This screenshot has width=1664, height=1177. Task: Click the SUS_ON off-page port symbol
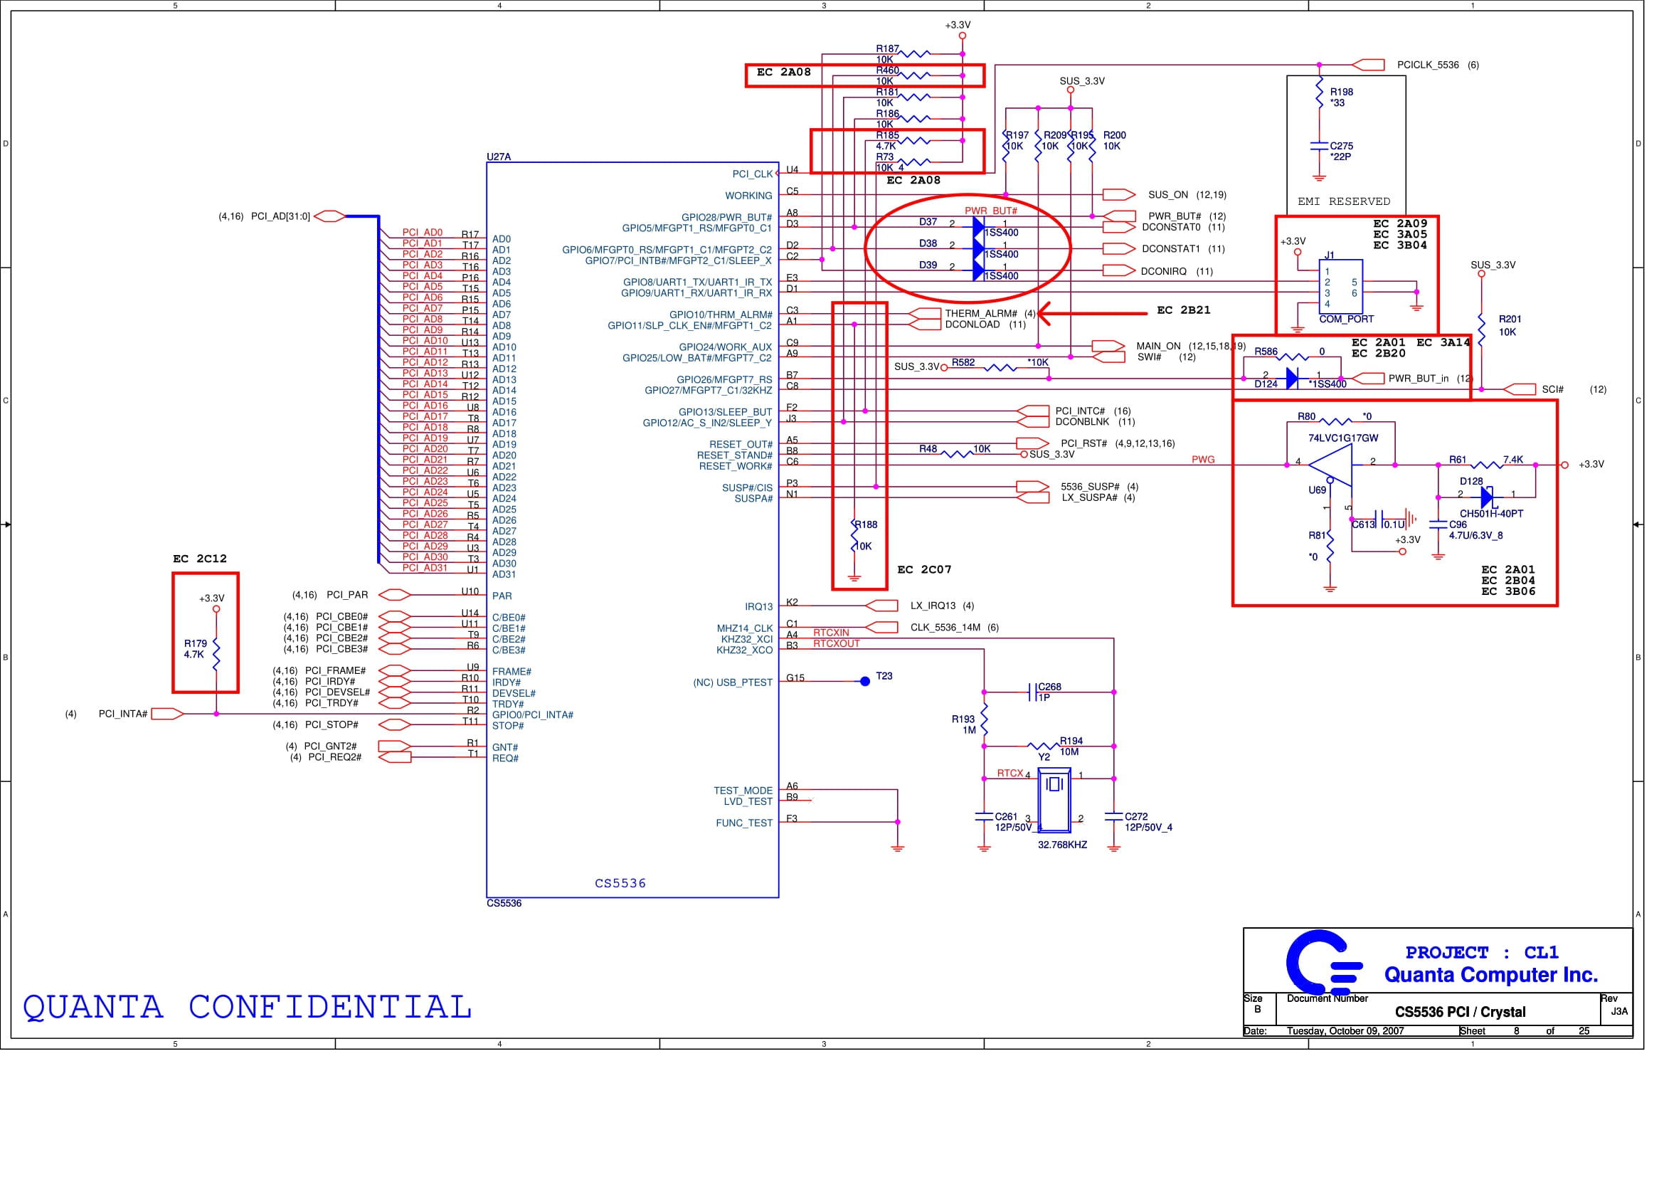tap(1118, 195)
